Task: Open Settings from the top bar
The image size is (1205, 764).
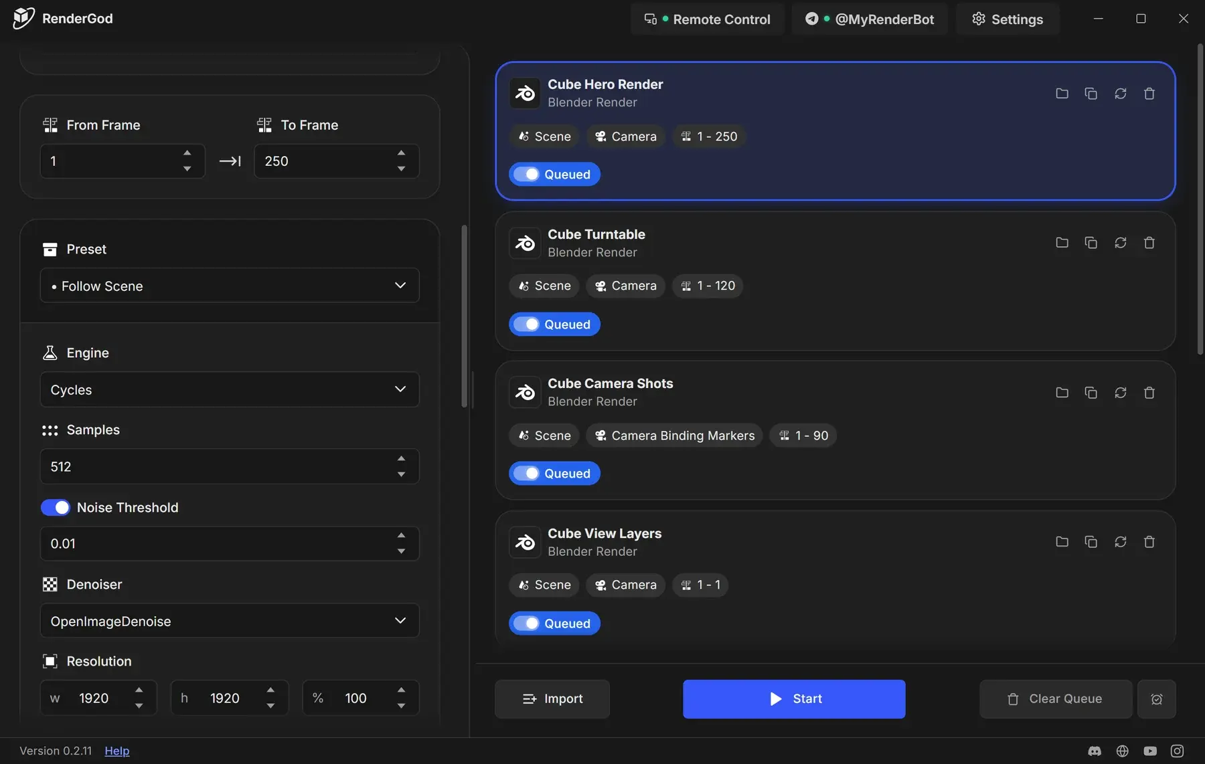Action: [x=1008, y=19]
